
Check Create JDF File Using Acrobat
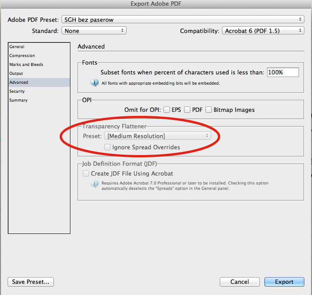click(86, 173)
